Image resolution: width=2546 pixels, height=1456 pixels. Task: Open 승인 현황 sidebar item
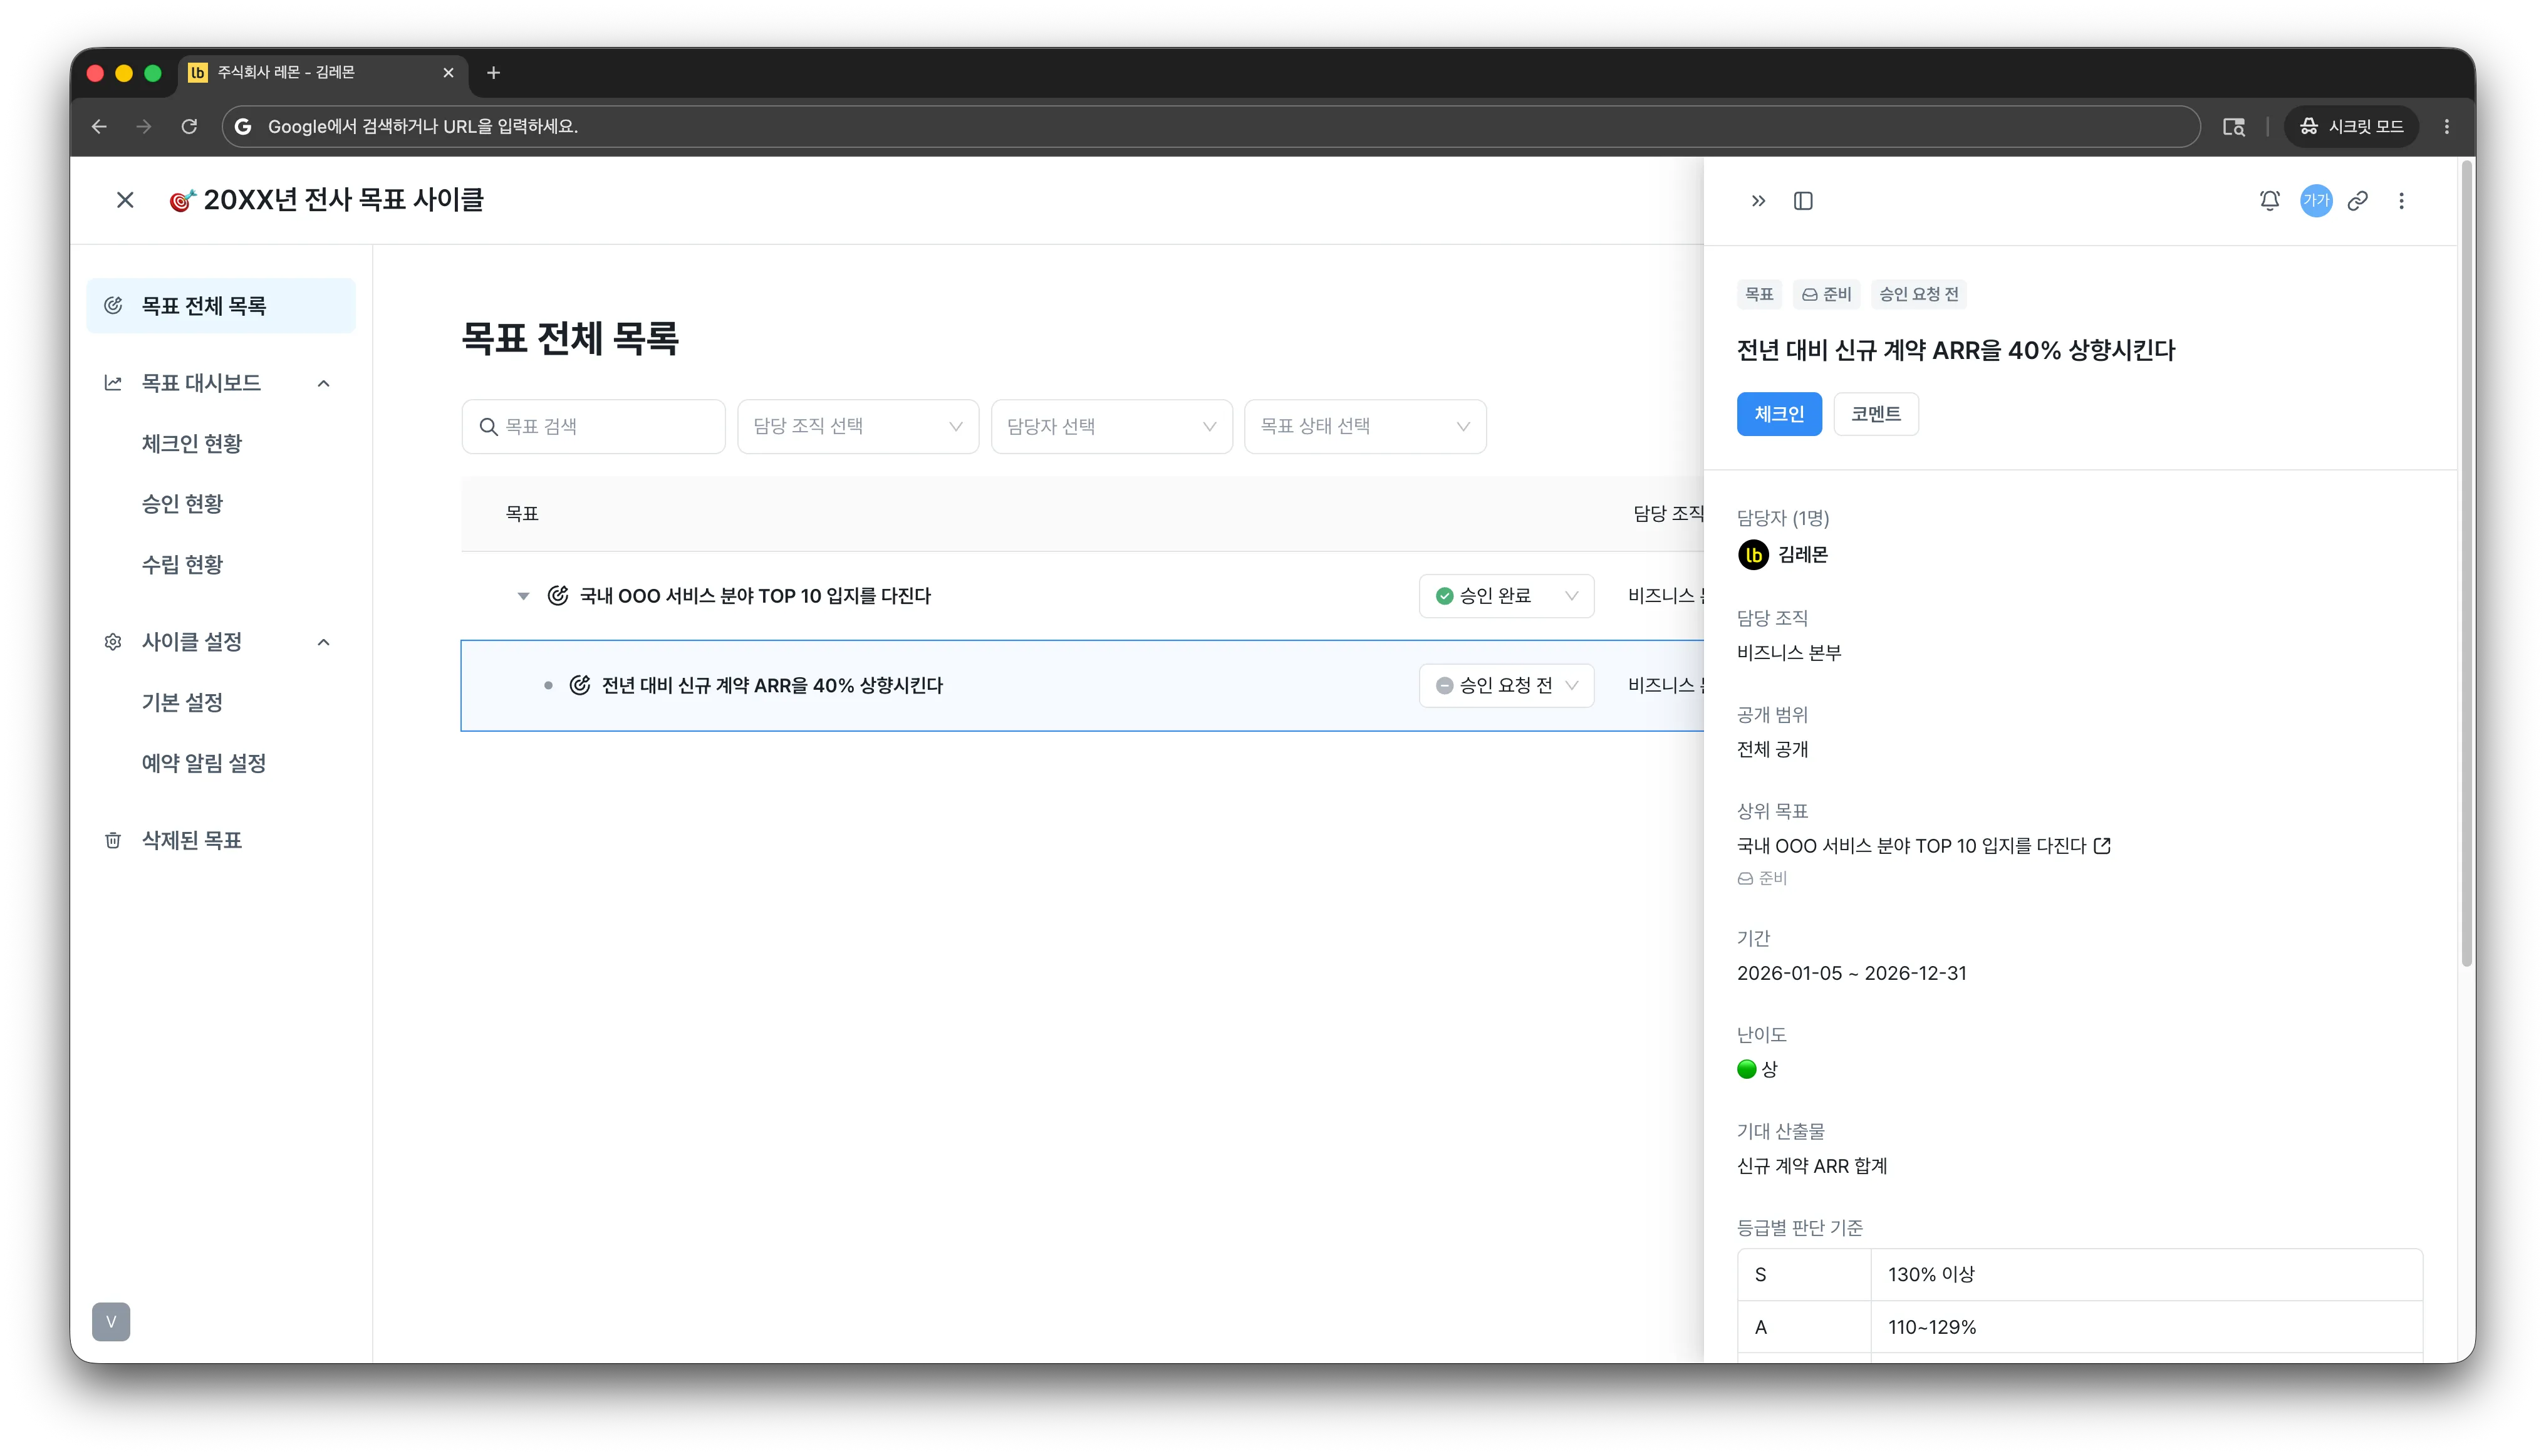182,503
